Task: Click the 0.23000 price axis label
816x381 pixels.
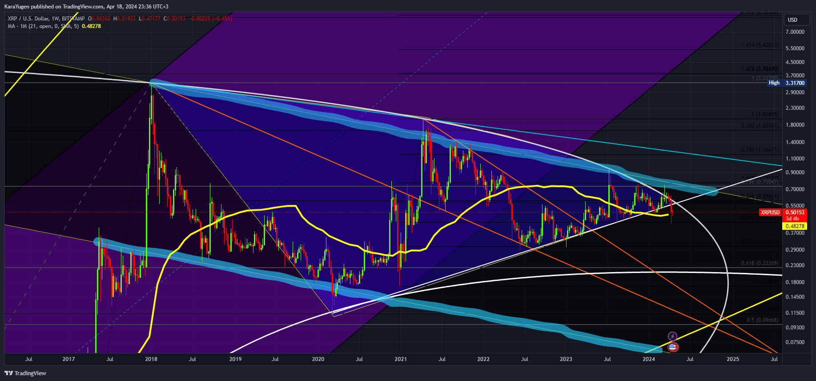Action: (x=795, y=265)
